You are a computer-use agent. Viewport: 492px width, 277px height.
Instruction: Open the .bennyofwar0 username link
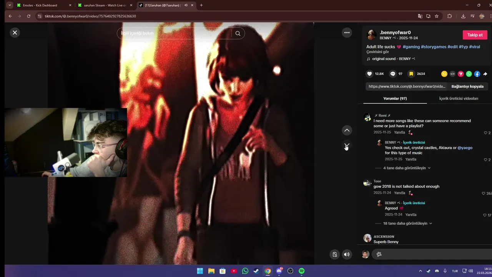(x=395, y=33)
